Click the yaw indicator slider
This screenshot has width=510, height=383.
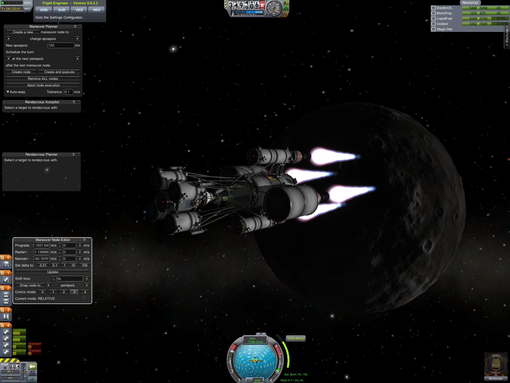point(10,379)
